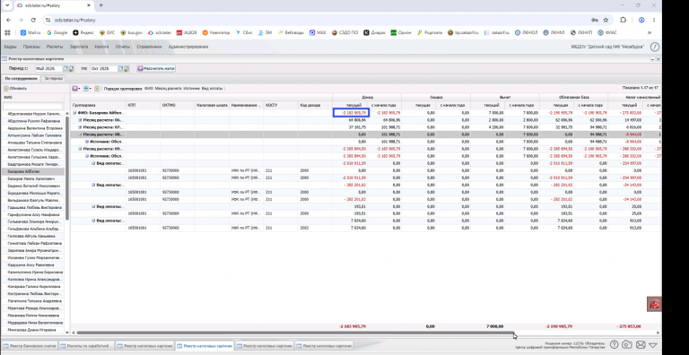Image resolution: width=689 pixels, height=355 pixels.
Task: Open the 'Администрирование' menu
Action: [x=188, y=47]
